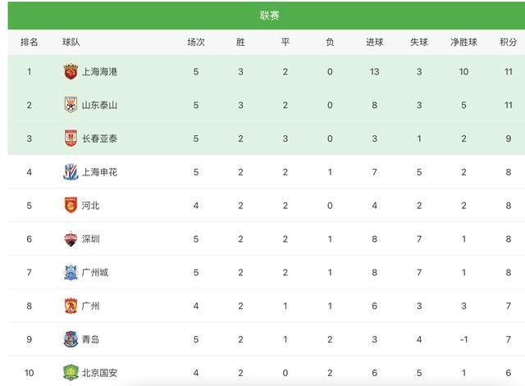Select the rank 7 广州城 row
Screen dimensions: 525x386
pos(267,272)
